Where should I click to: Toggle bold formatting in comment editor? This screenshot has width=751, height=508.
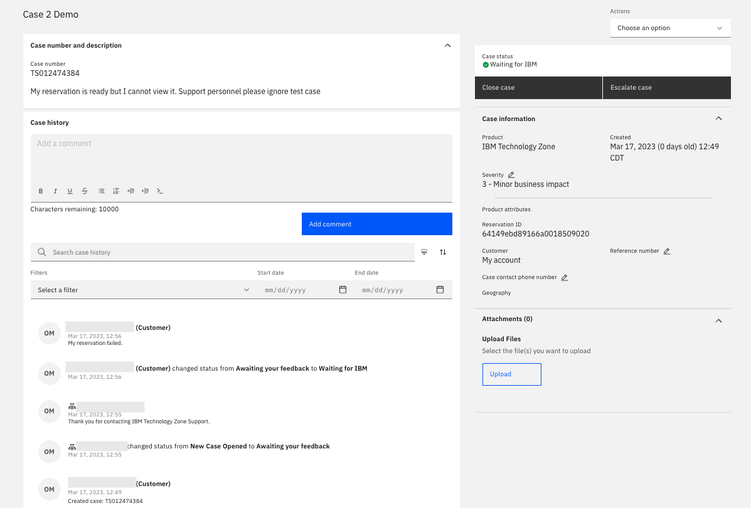(x=41, y=191)
